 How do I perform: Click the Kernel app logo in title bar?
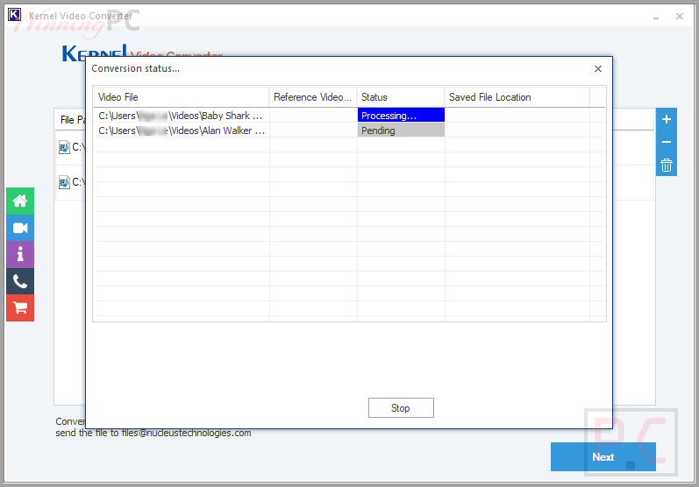click(14, 15)
